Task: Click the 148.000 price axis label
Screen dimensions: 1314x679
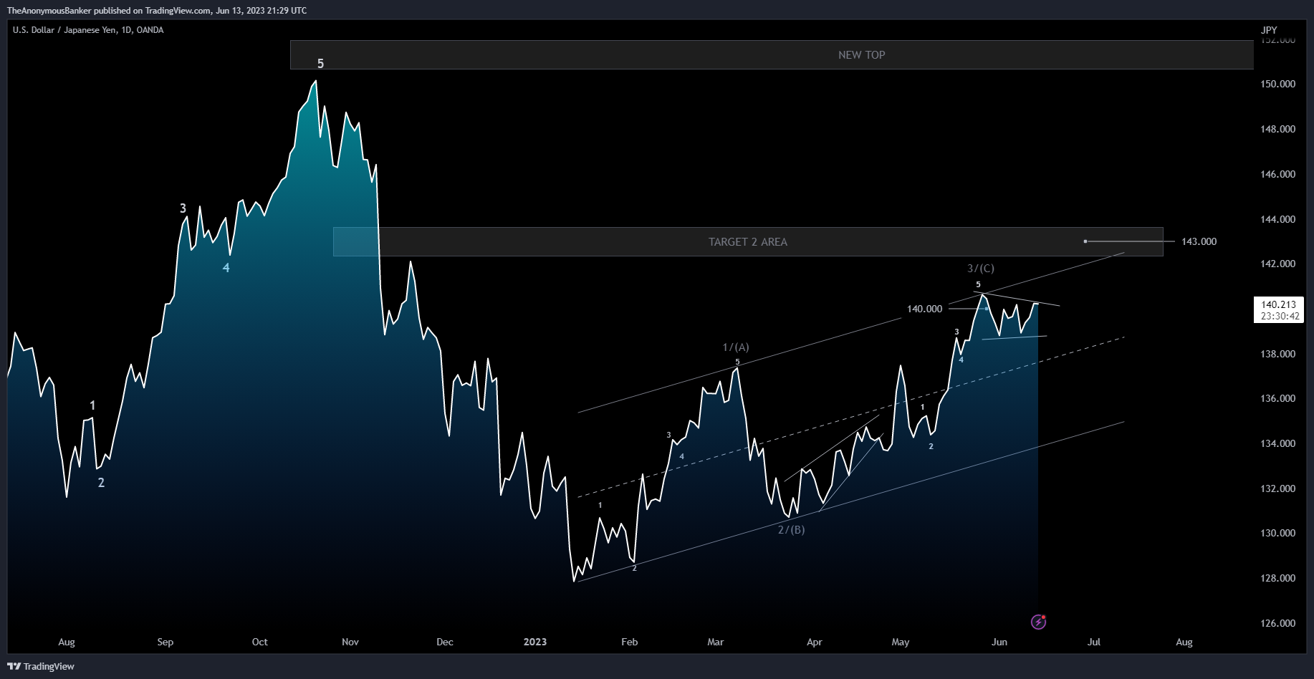Action: pos(1277,129)
